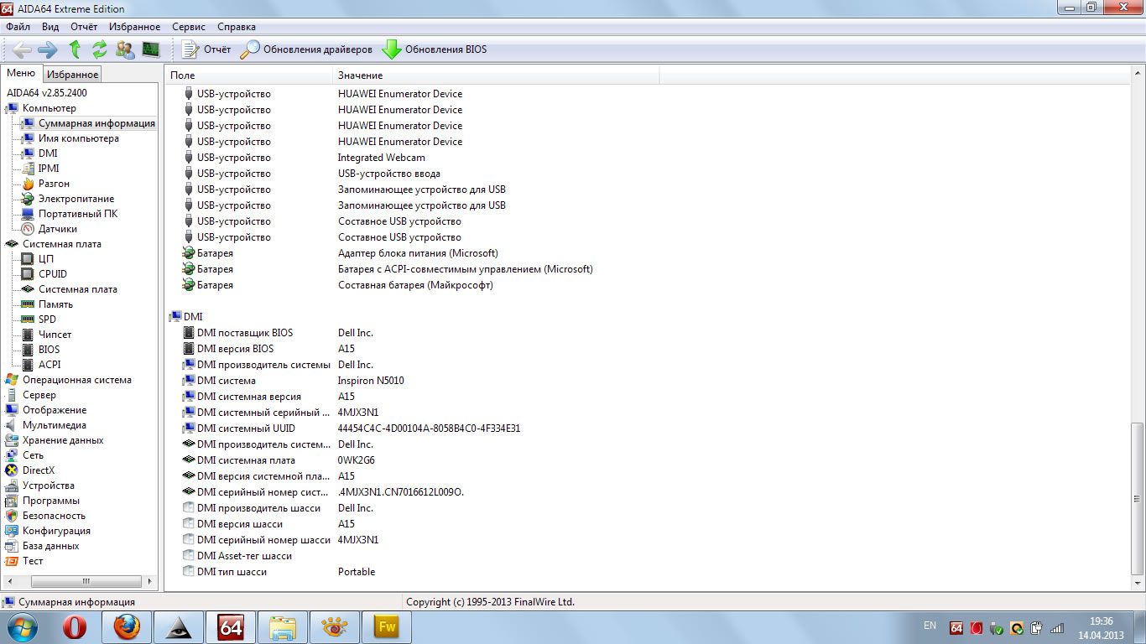Screen dimensions: 1146x644
Task: Select База данных in the tree
Action: tap(50, 546)
